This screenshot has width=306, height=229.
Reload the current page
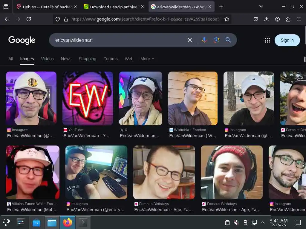29,19
